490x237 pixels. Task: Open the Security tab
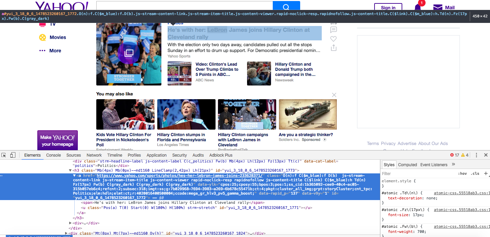pos(180,155)
